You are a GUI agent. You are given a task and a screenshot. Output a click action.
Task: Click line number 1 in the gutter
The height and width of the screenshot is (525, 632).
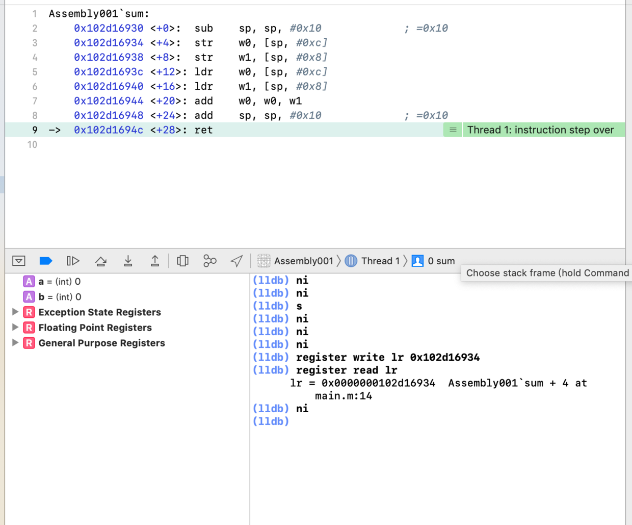coord(35,14)
